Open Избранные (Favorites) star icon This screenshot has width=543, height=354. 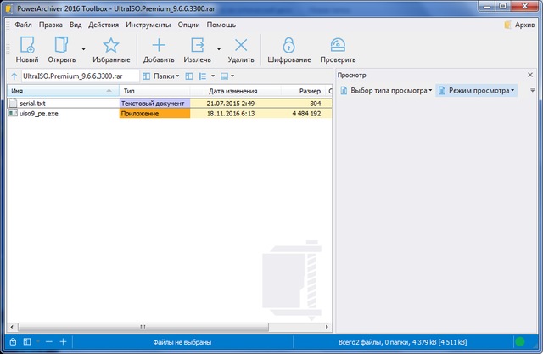coord(110,46)
